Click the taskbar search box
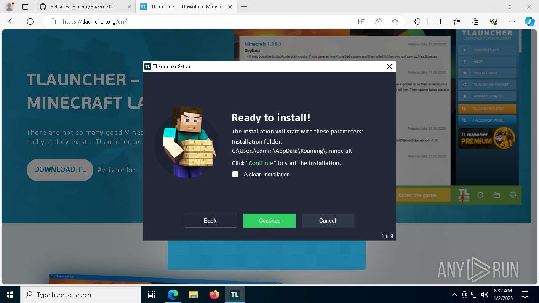 click(x=81, y=295)
